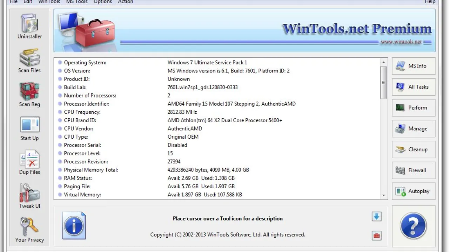Open the Dup Files finder
The width and height of the screenshot is (449, 252).
(x=30, y=162)
